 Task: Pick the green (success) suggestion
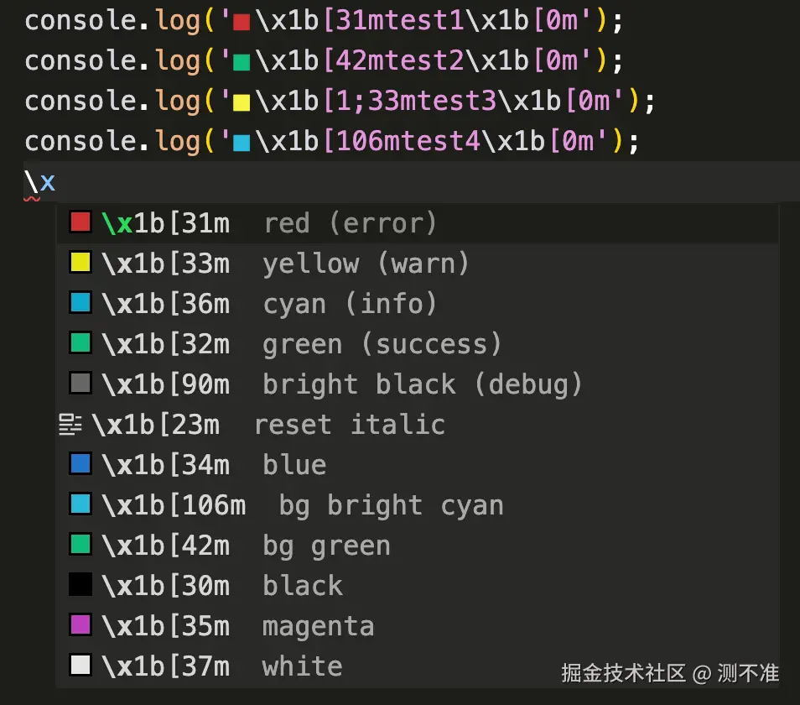pos(418,343)
